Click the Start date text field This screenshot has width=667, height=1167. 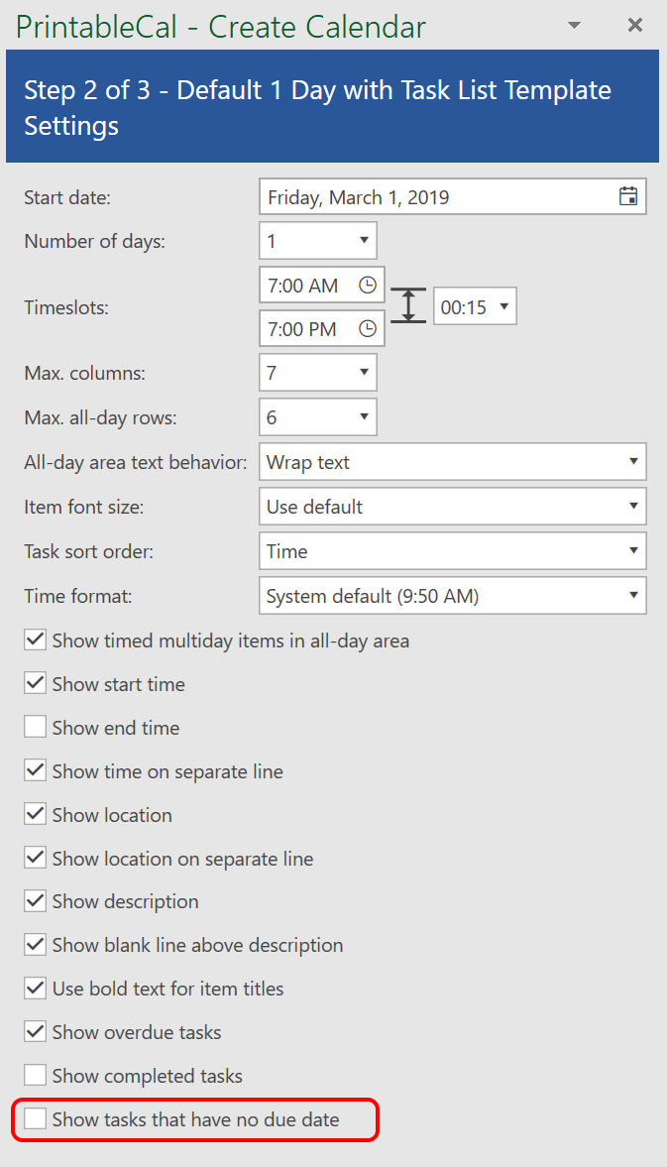pos(436,197)
